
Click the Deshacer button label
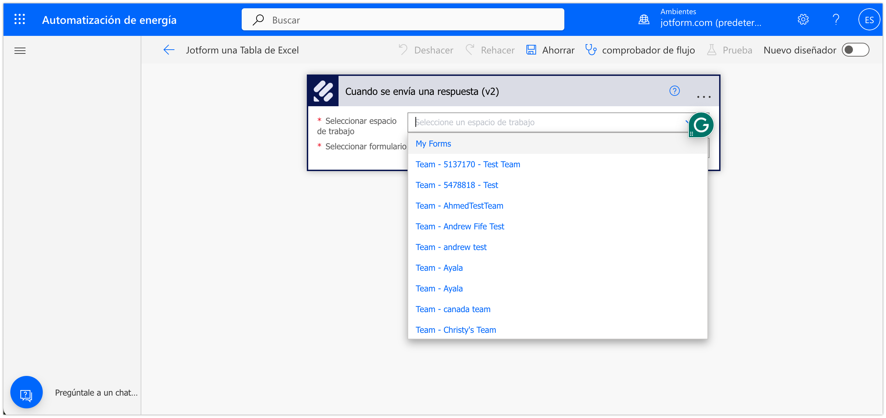point(434,50)
